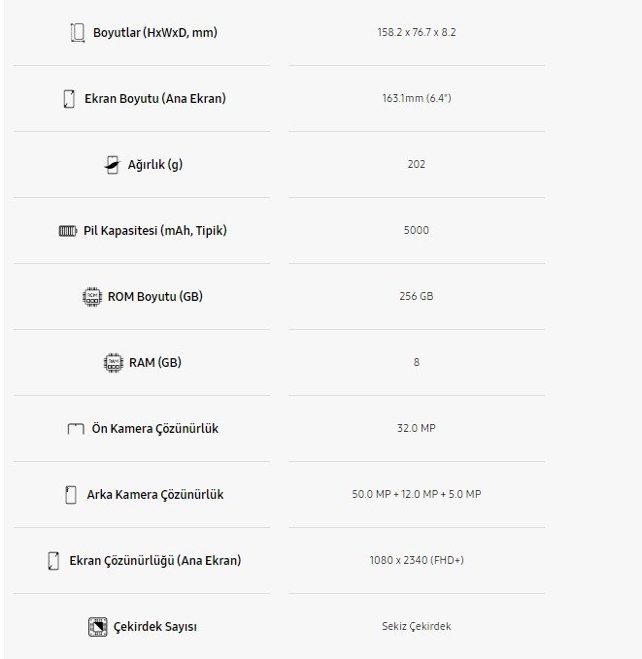Click the 5000 battery capacity value
This screenshot has width=642, height=659.
click(x=417, y=230)
